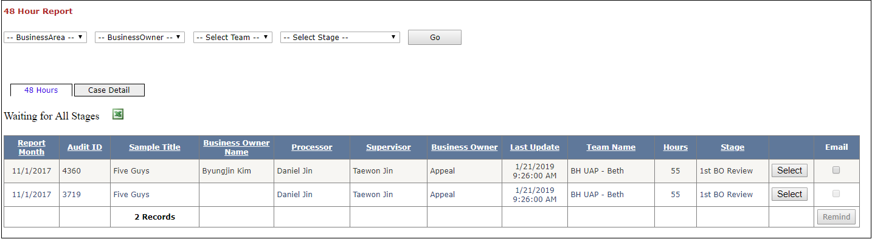Open the 48 Hours tab
Viewport: 872px width, 239px height.
tap(41, 90)
